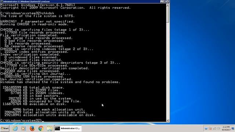Open the Action Center flag tray icon

210,129
